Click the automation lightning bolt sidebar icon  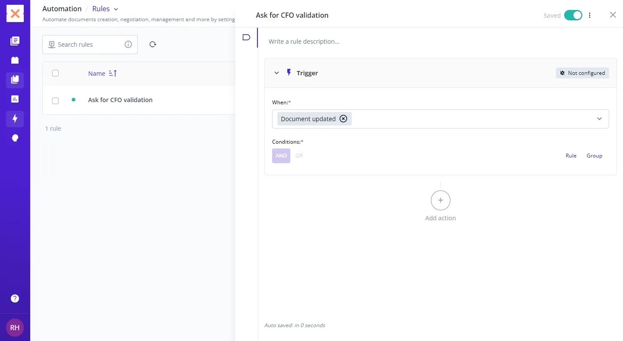click(15, 119)
